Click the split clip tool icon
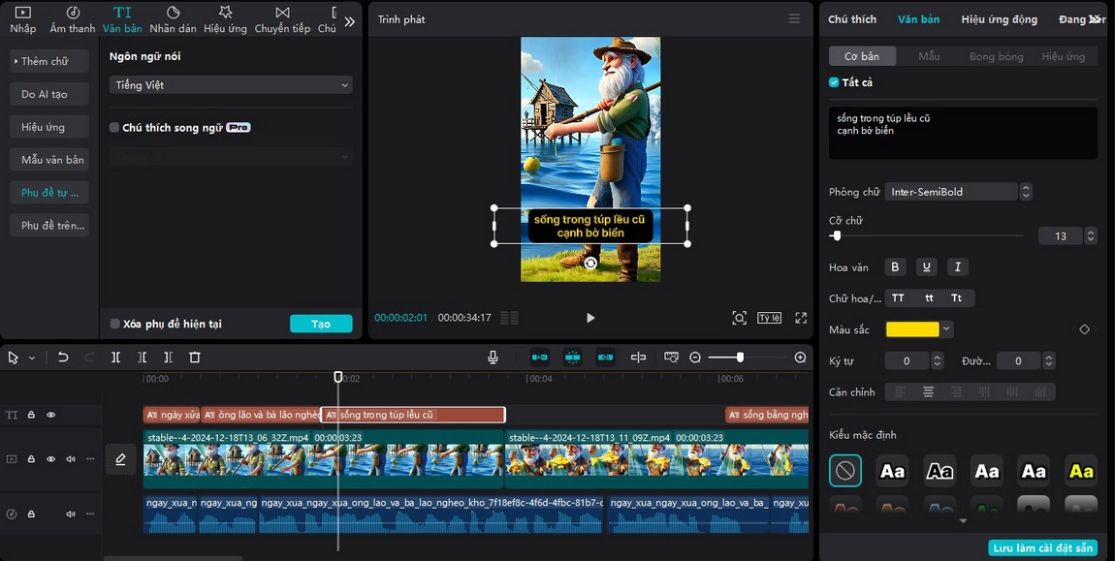 click(115, 358)
